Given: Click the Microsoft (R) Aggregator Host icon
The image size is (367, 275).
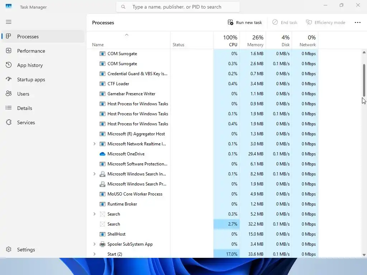Looking at the screenshot, I should pos(102,134).
